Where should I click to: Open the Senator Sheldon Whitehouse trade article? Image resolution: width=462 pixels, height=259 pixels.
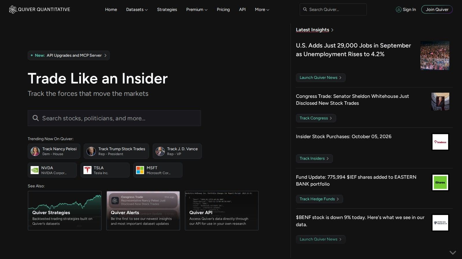tap(352, 100)
